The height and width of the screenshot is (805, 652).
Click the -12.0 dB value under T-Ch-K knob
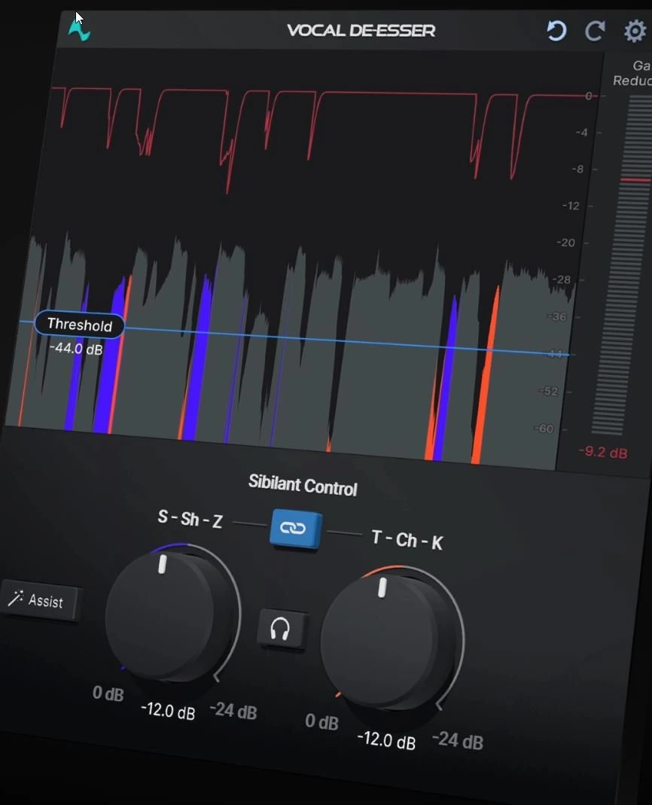(386, 741)
